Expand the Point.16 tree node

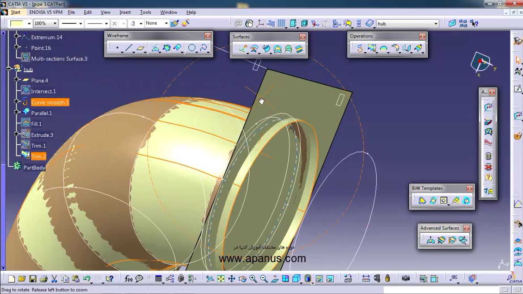pyautogui.click(x=16, y=46)
